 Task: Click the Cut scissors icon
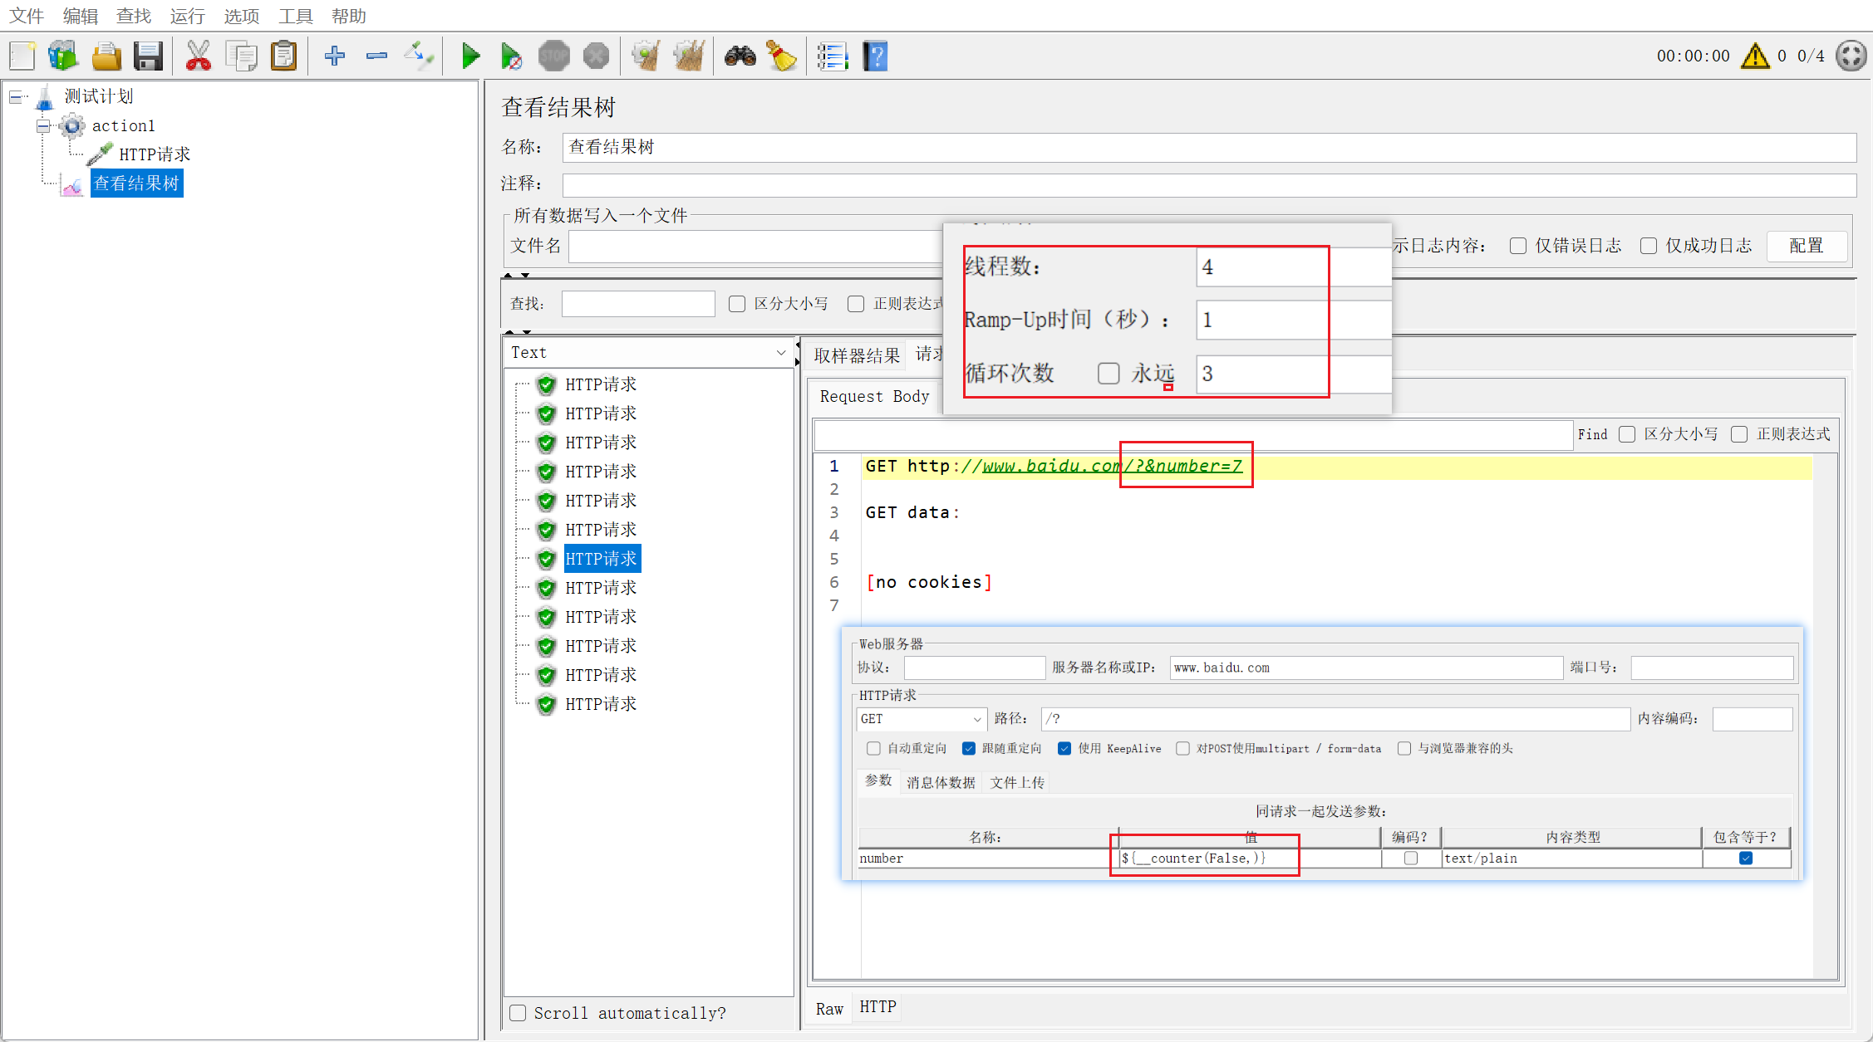point(198,56)
